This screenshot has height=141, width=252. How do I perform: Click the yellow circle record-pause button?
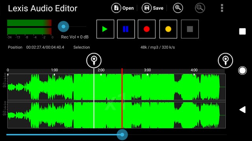pos(168,29)
